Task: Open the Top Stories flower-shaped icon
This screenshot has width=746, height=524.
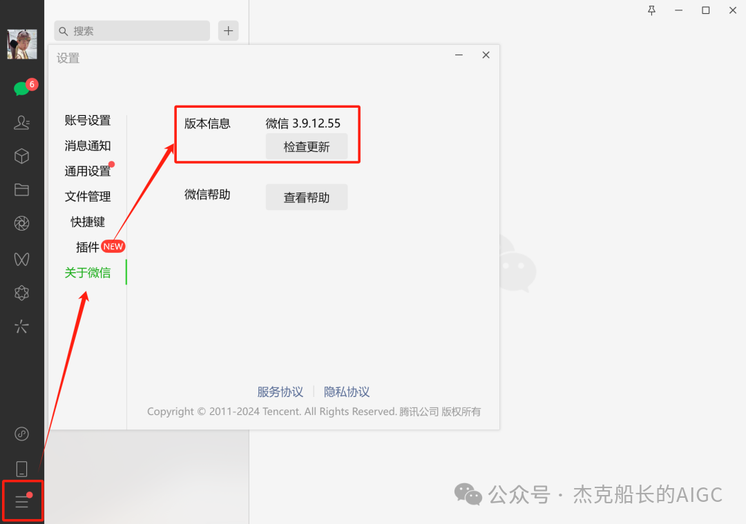Action: pyautogui.click(x=22, y=293)
